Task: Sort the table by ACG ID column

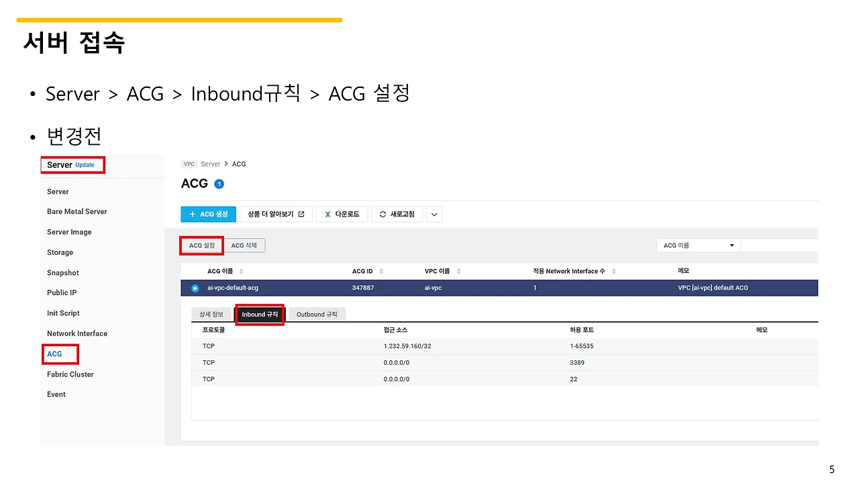Action: pos(381,271)
